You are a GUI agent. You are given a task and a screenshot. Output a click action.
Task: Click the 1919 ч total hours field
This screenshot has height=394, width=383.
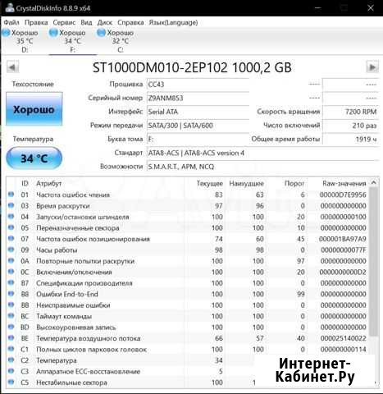pyautogui.click(x=351, y=139)
